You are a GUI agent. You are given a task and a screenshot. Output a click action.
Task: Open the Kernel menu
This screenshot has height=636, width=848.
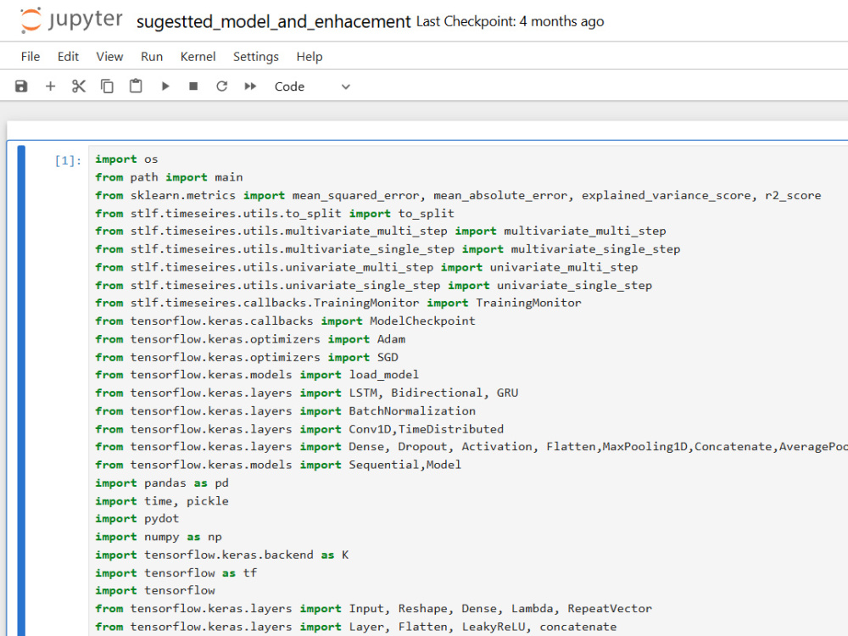click(198, 57)
